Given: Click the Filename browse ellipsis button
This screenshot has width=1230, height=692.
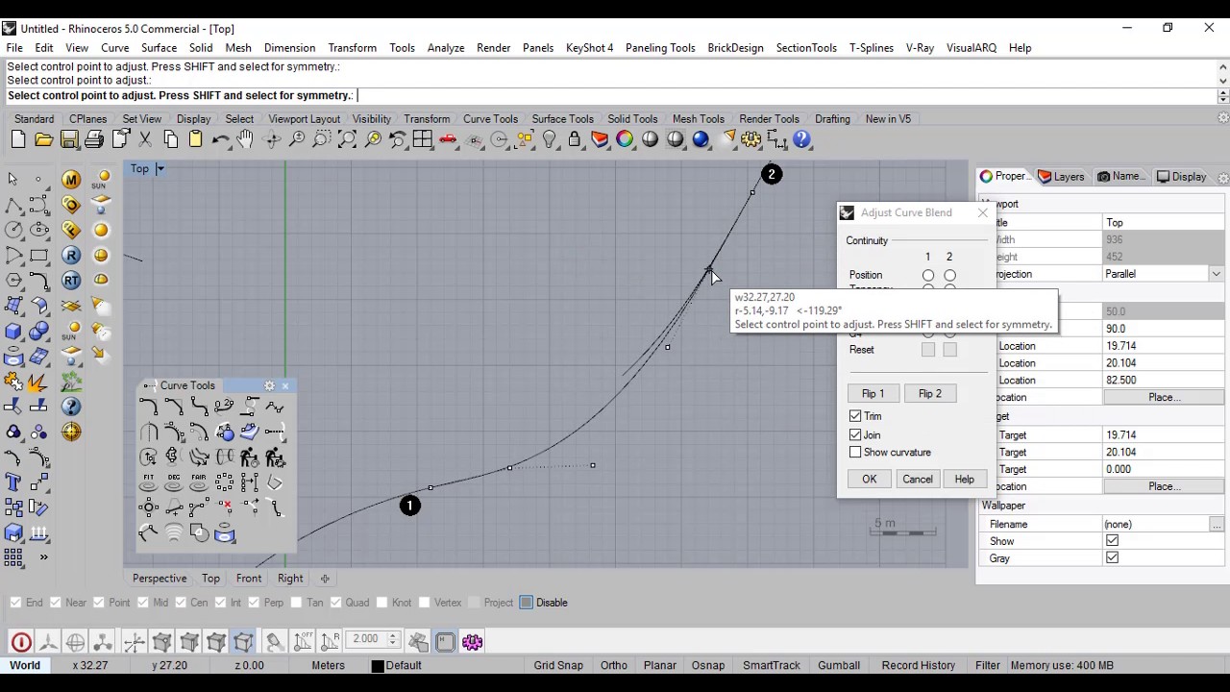Looking at the screenshot, I should pyautogui.click(x=1217, y=524).
